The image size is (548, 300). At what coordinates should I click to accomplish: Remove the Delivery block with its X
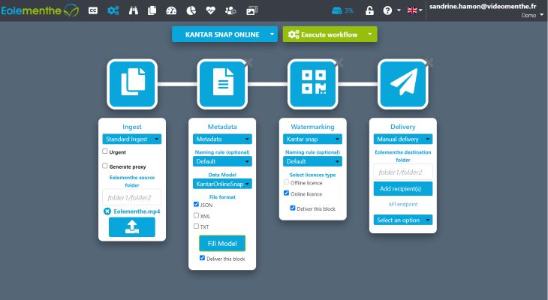coord(429,62)
